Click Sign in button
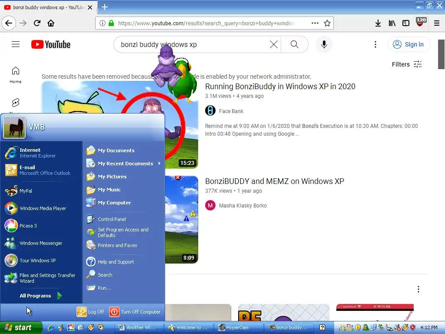This screenshot has width=445, height=334. point(408,44)
